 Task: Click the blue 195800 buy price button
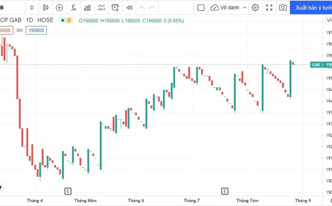[x=36, y=31]
